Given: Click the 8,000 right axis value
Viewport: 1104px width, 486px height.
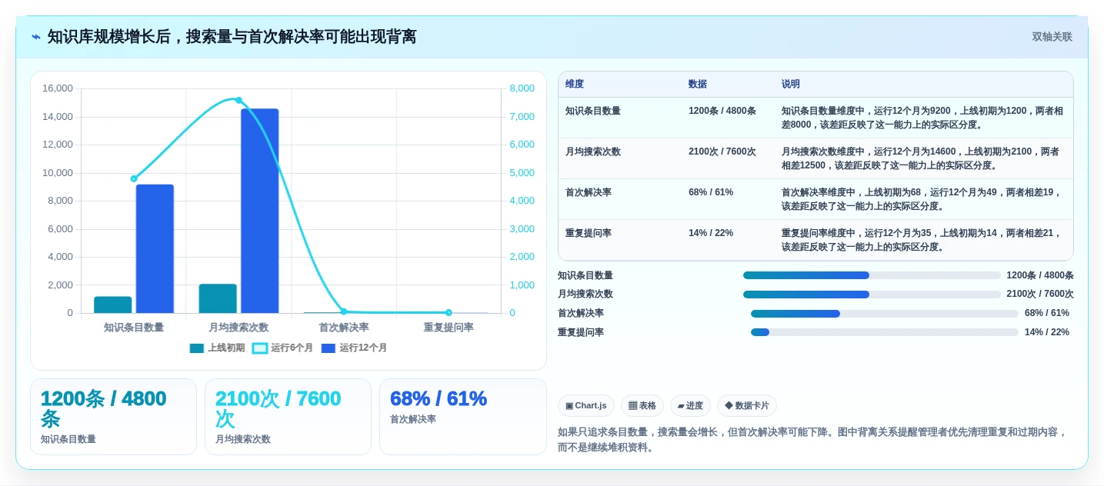Looking at the screenshot, I should point(522,88).
